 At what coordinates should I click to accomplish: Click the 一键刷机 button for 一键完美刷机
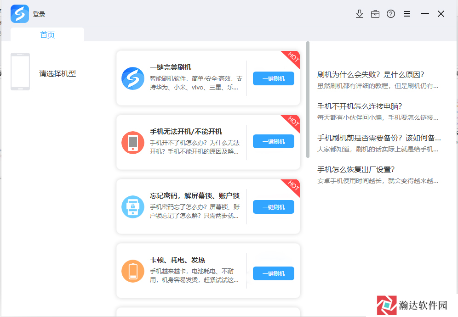coord(274,78)
